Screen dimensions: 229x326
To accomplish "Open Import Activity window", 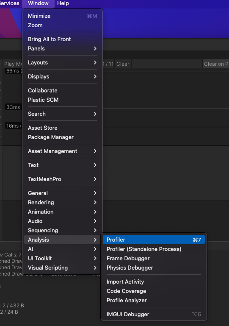I will pyautogui.click(x=154, y=281).
